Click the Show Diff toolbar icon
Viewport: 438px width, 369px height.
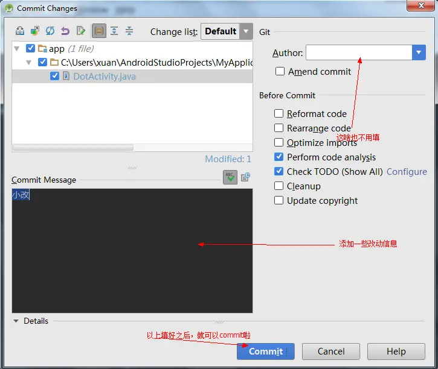tap(19, 31)
